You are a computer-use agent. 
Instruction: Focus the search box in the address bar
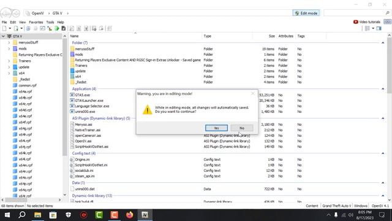(355, 13)
